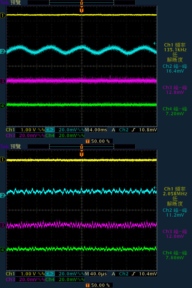Click orange trigger T marker atop 40.0µs graticule
This screenshot has height=288, width=192.
(82, 154)
